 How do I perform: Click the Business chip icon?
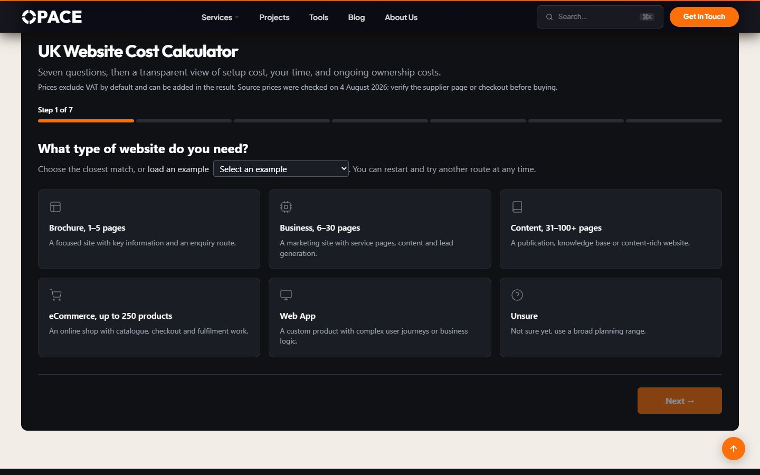pos(286,207)
